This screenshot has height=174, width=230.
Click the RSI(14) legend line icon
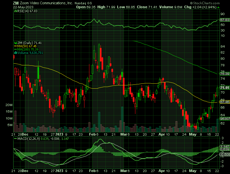point(15,11)
